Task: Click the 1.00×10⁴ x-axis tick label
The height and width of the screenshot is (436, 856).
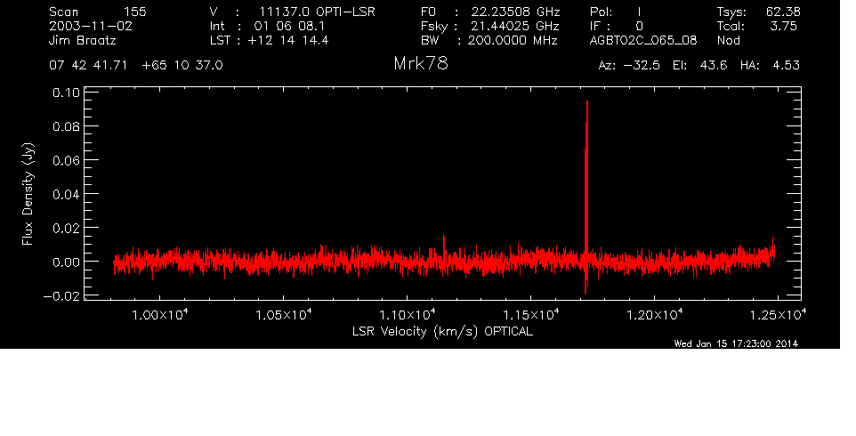Action: [x=160, y=314]
